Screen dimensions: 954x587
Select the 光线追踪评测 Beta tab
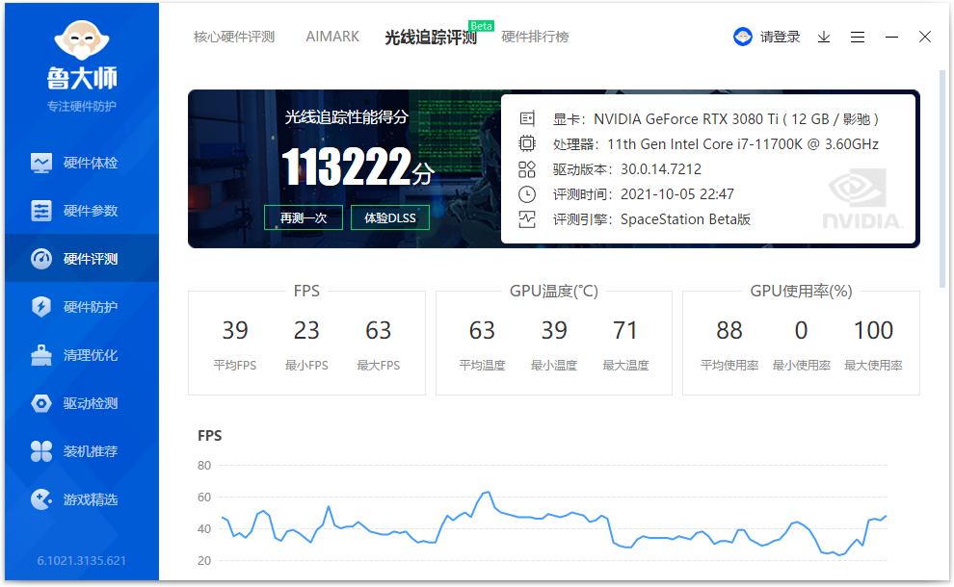(434, 37)
